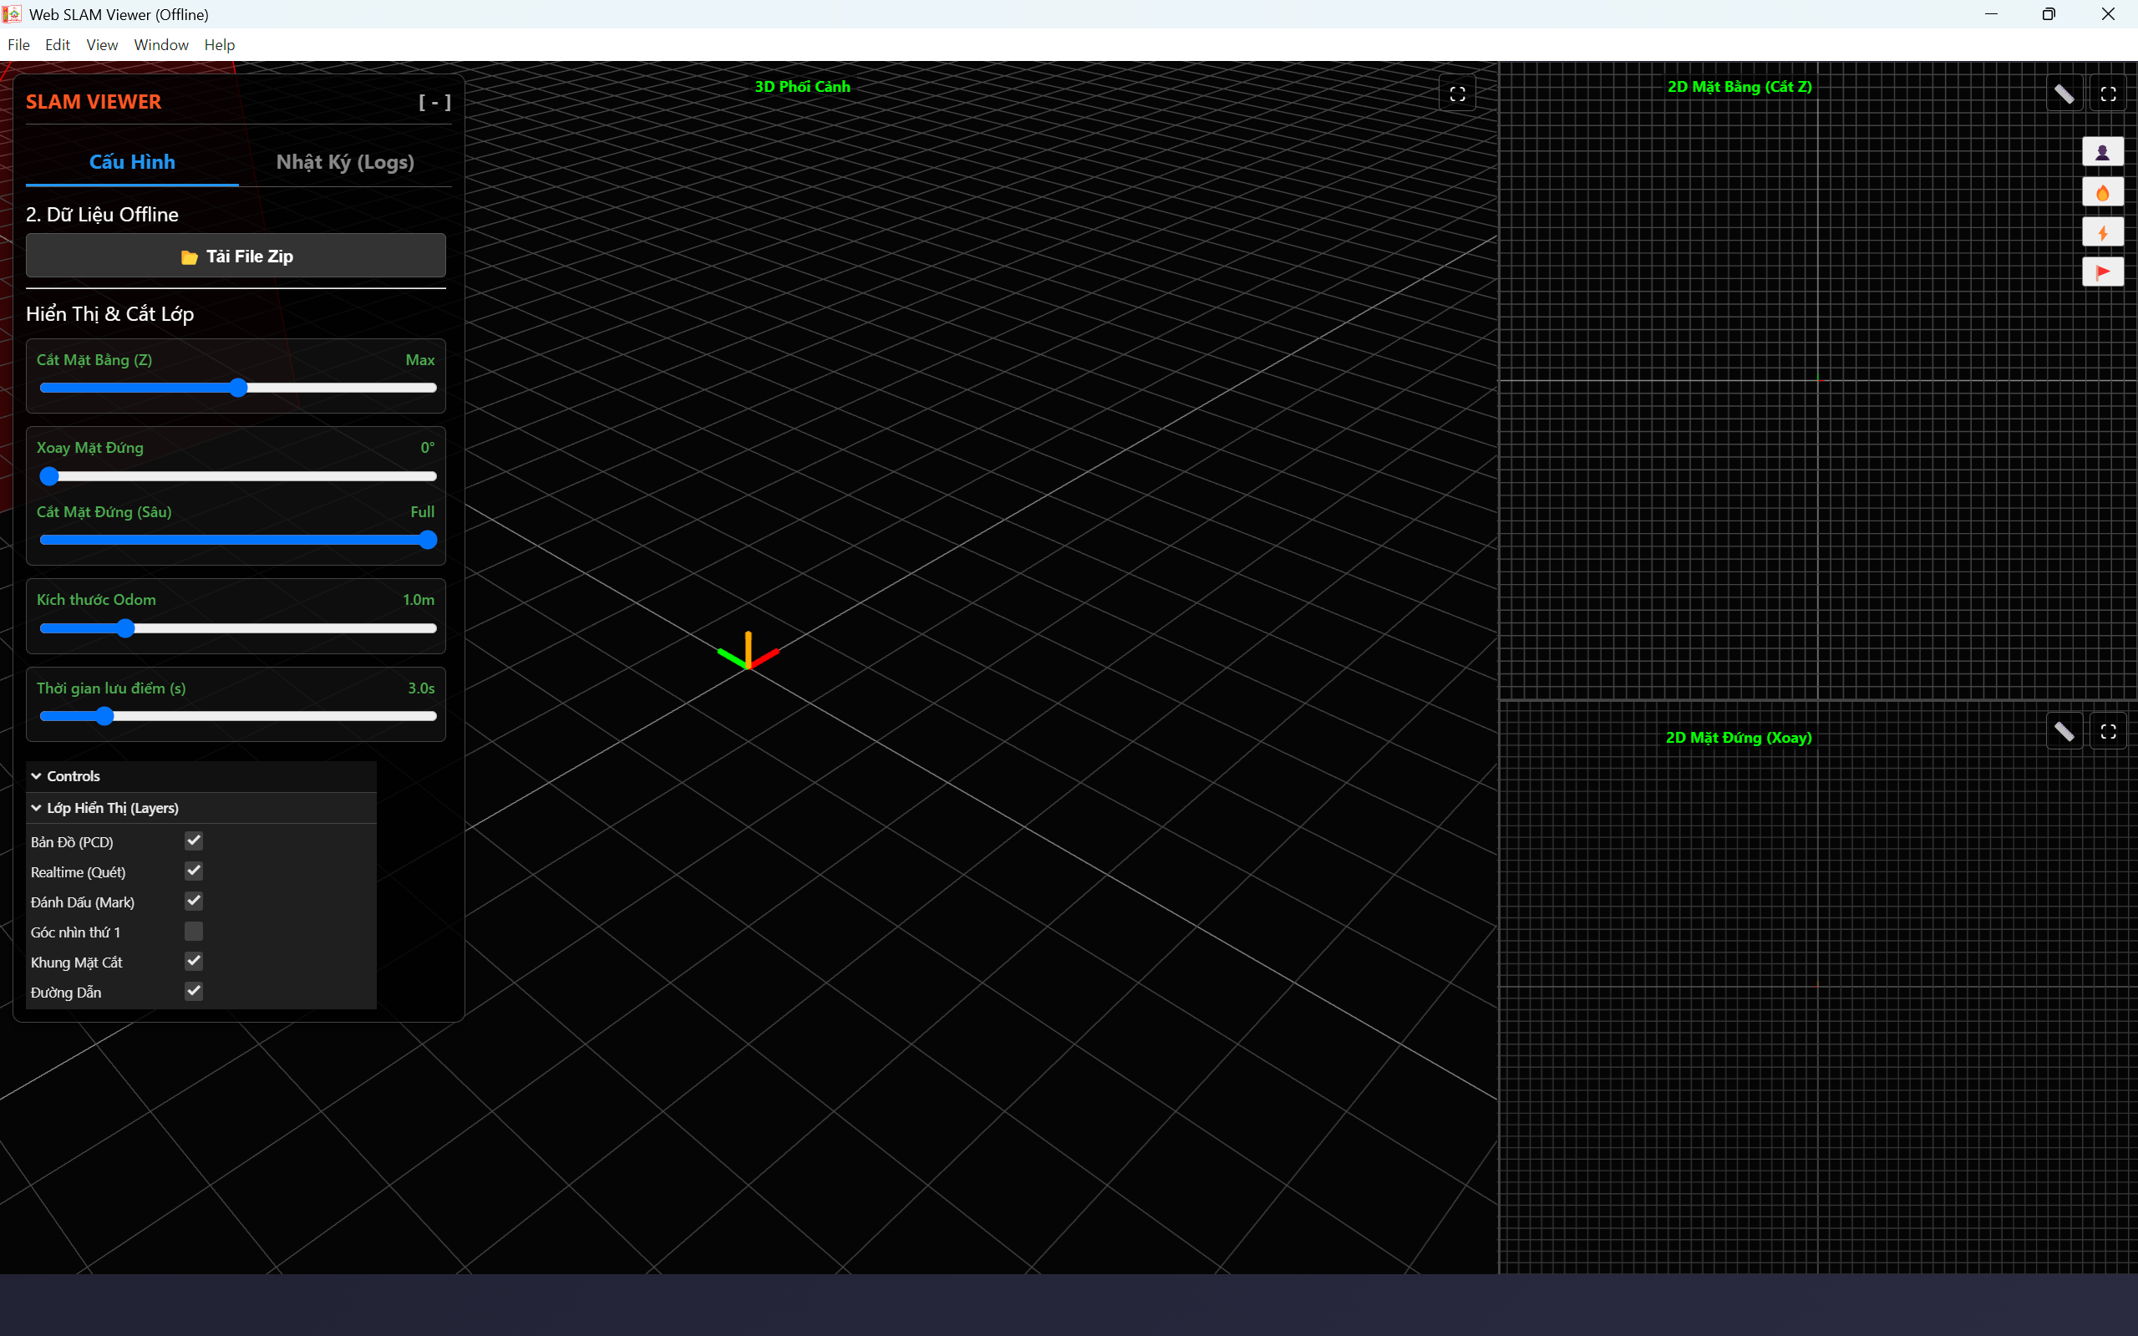Click the Xoay Mặt Đứng slider handle
The image size is (2138, 1336).
49,476
